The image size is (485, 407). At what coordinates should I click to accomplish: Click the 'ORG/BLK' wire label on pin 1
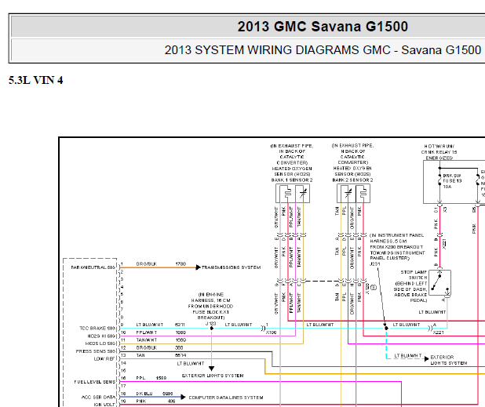(147, 264)
